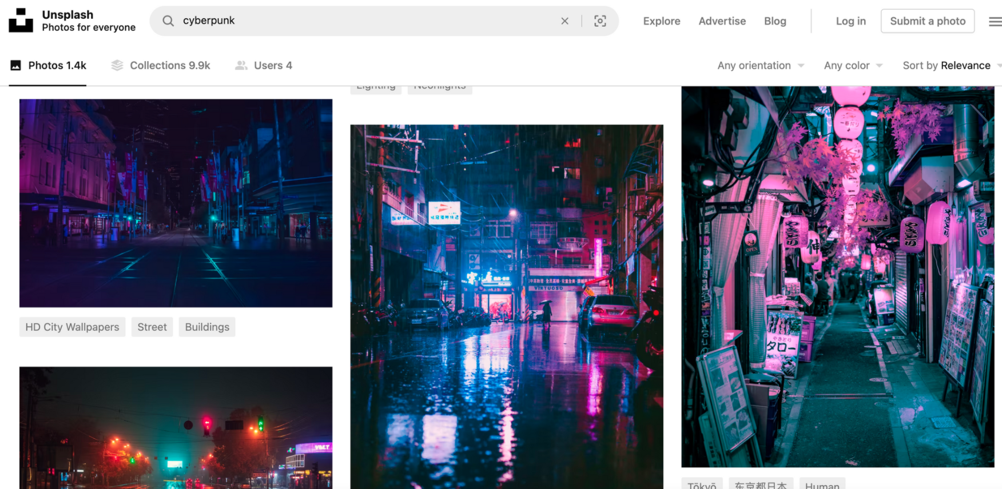
Task: Click the Users people icon
Action: coord(241,66)
